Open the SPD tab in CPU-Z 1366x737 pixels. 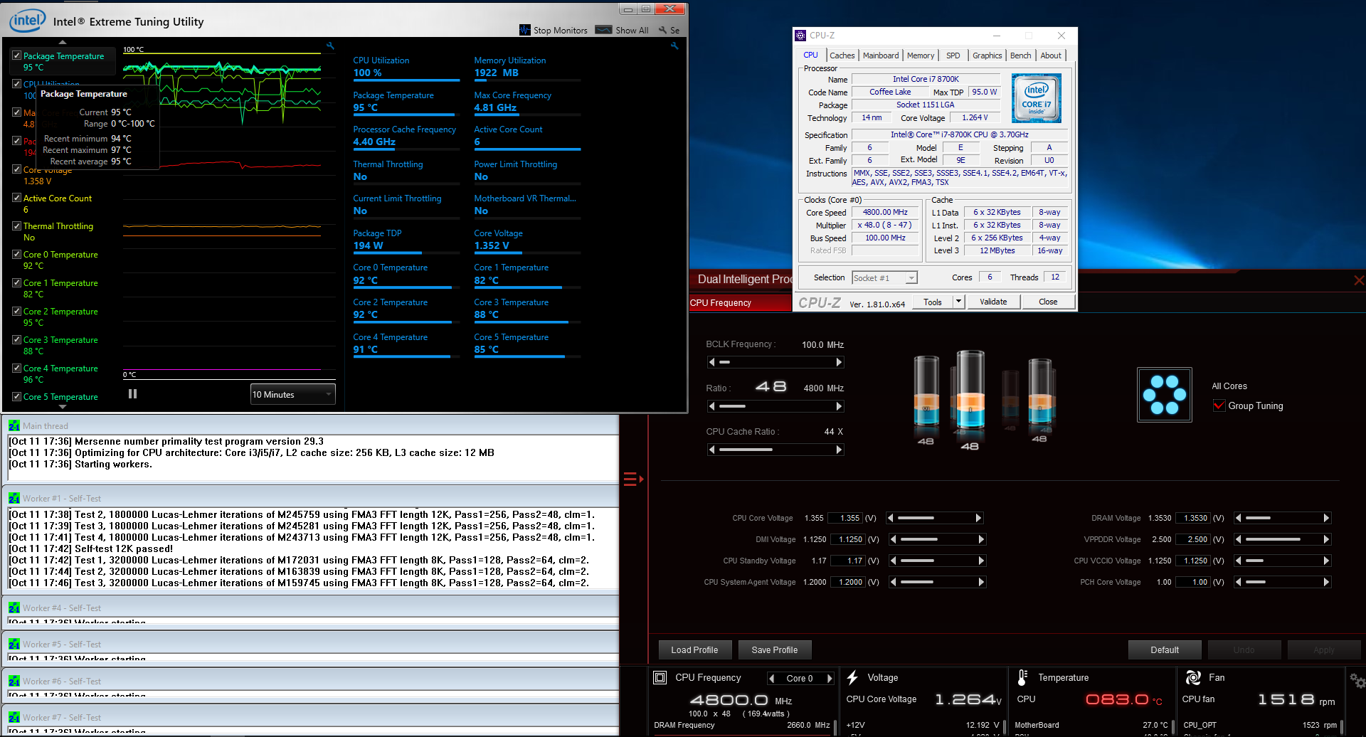pyautogui.click(x=953, y=55)
